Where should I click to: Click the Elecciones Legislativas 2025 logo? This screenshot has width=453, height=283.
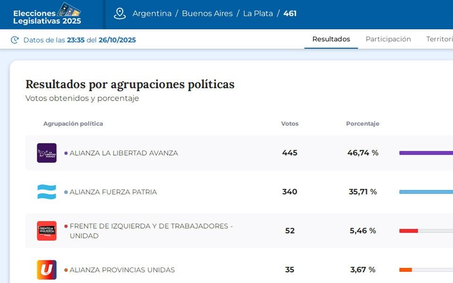[47, 14]
